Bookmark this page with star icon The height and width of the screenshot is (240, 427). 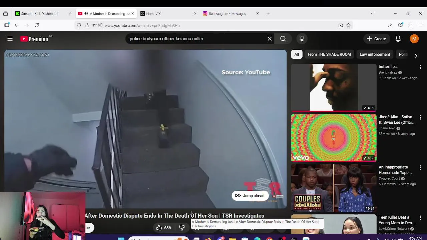[349, 25]
